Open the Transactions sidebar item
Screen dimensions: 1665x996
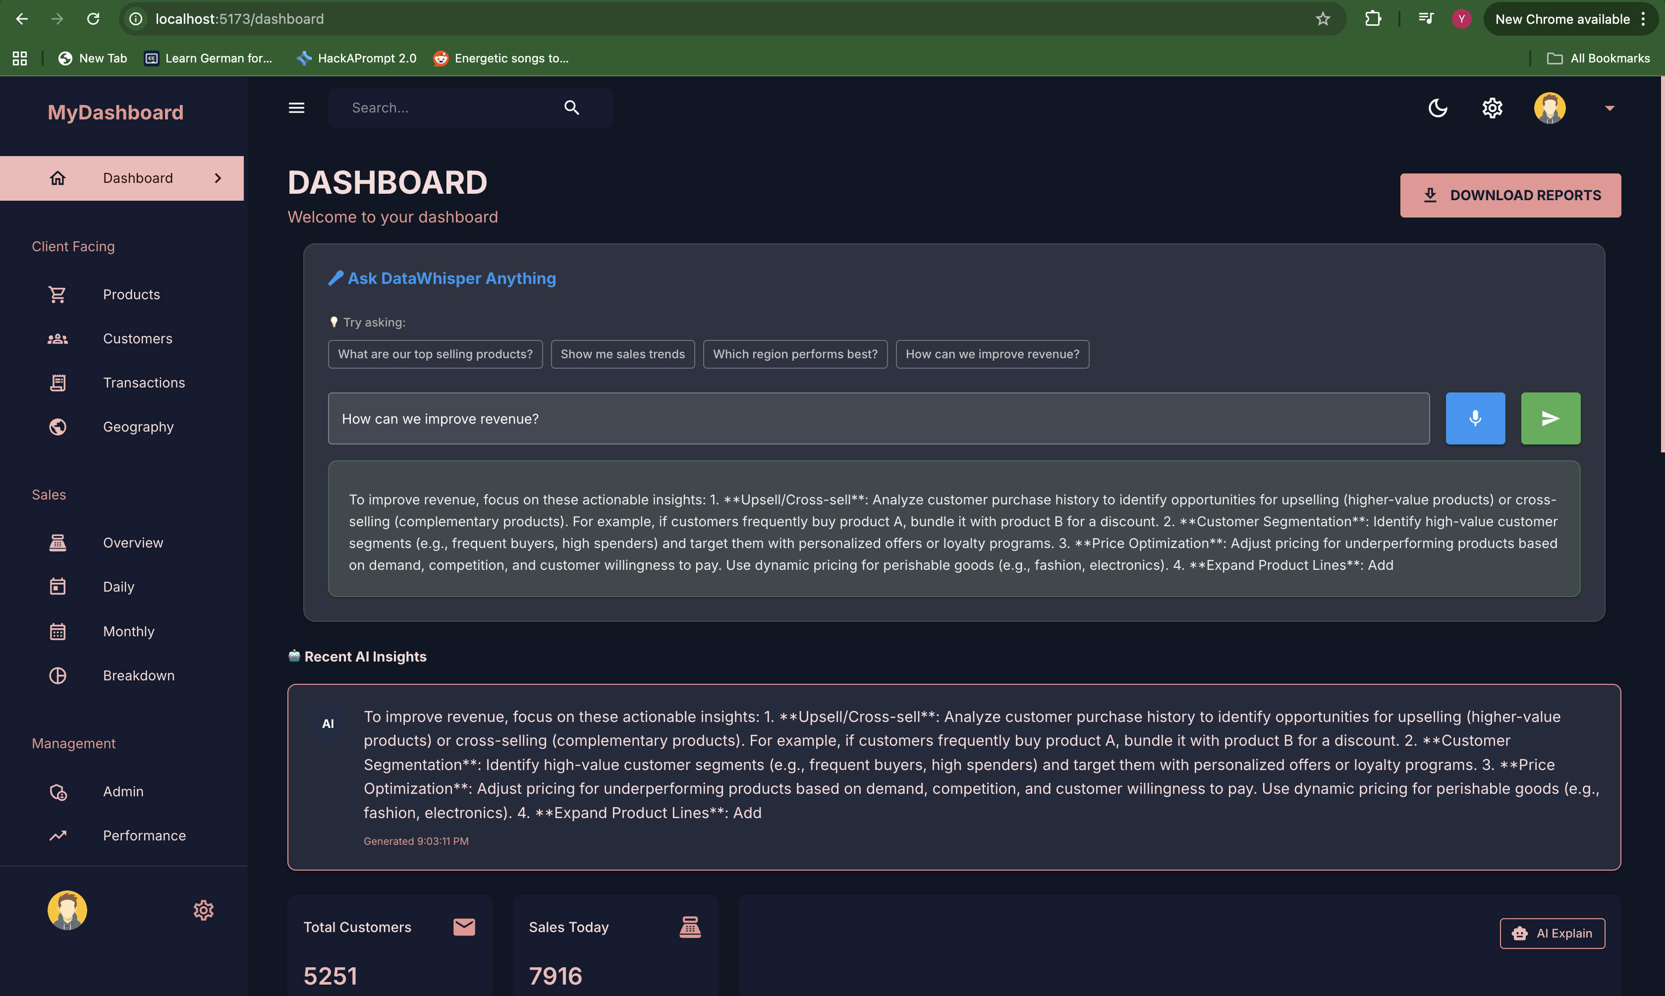144,383
